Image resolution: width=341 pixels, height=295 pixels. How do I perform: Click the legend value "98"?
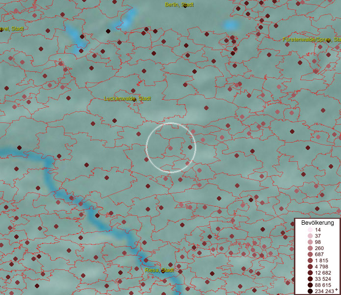coord(318,242)
